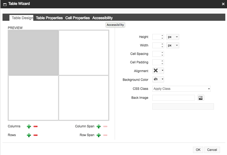Increase row span with its plus icon
227x155 pixels.
pyautogui.click(x=98, y=135)
